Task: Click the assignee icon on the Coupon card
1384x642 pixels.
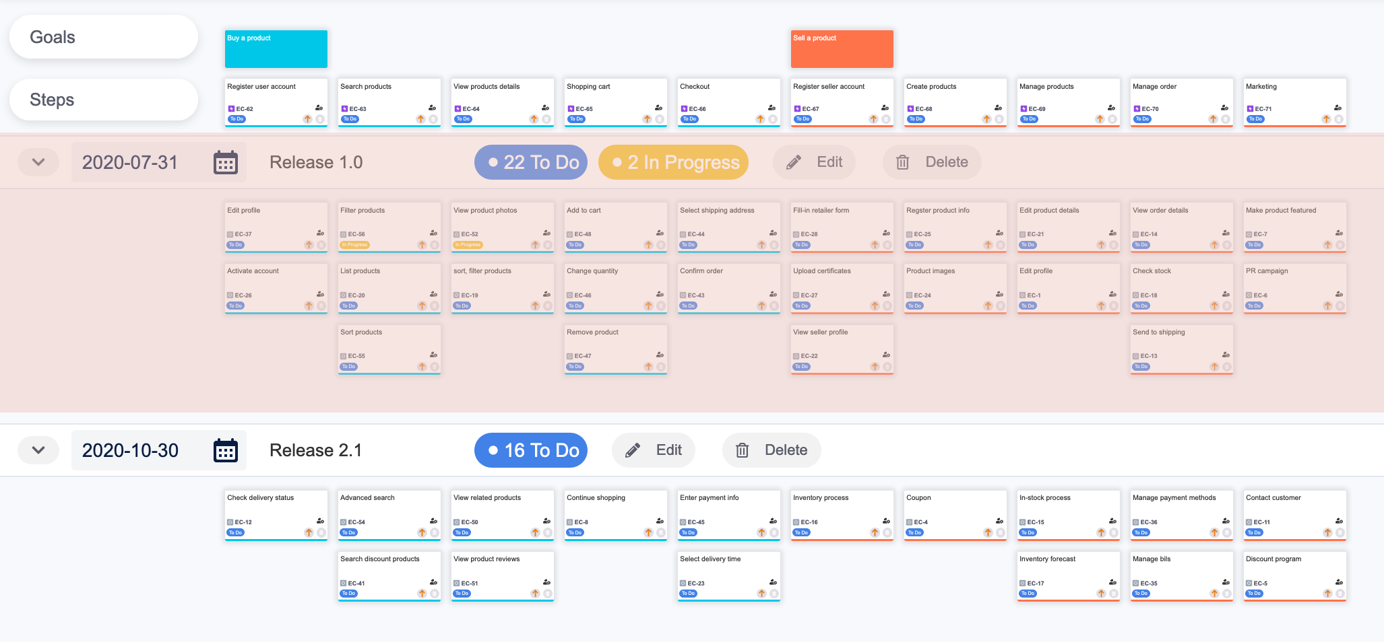Action: click(x=998, y=520)
